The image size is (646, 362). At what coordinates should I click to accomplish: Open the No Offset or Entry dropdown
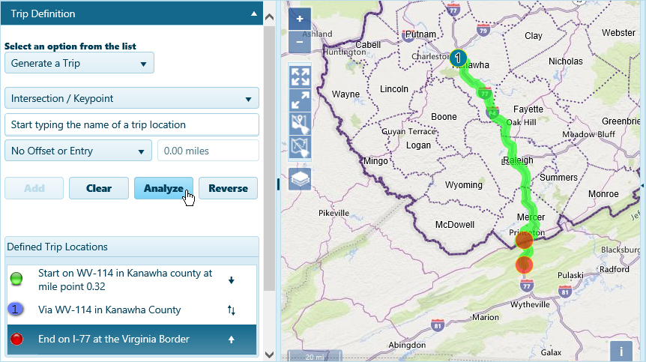pyautogui.click(x=78, y=151)
